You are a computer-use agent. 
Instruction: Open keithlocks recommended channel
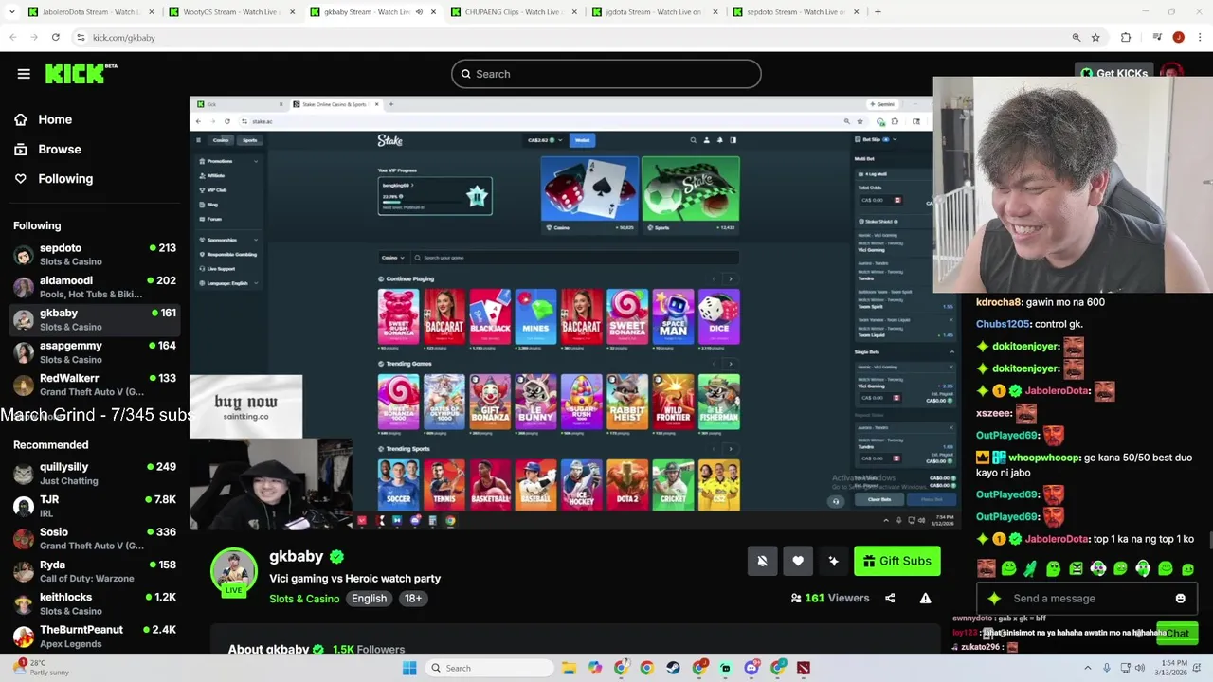click(x=95, y=603)
